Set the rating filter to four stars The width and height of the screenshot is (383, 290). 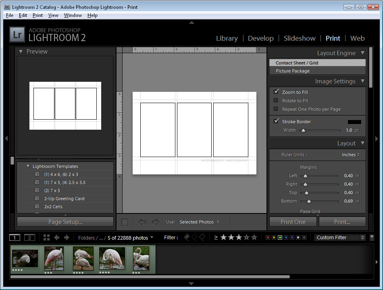247,237
